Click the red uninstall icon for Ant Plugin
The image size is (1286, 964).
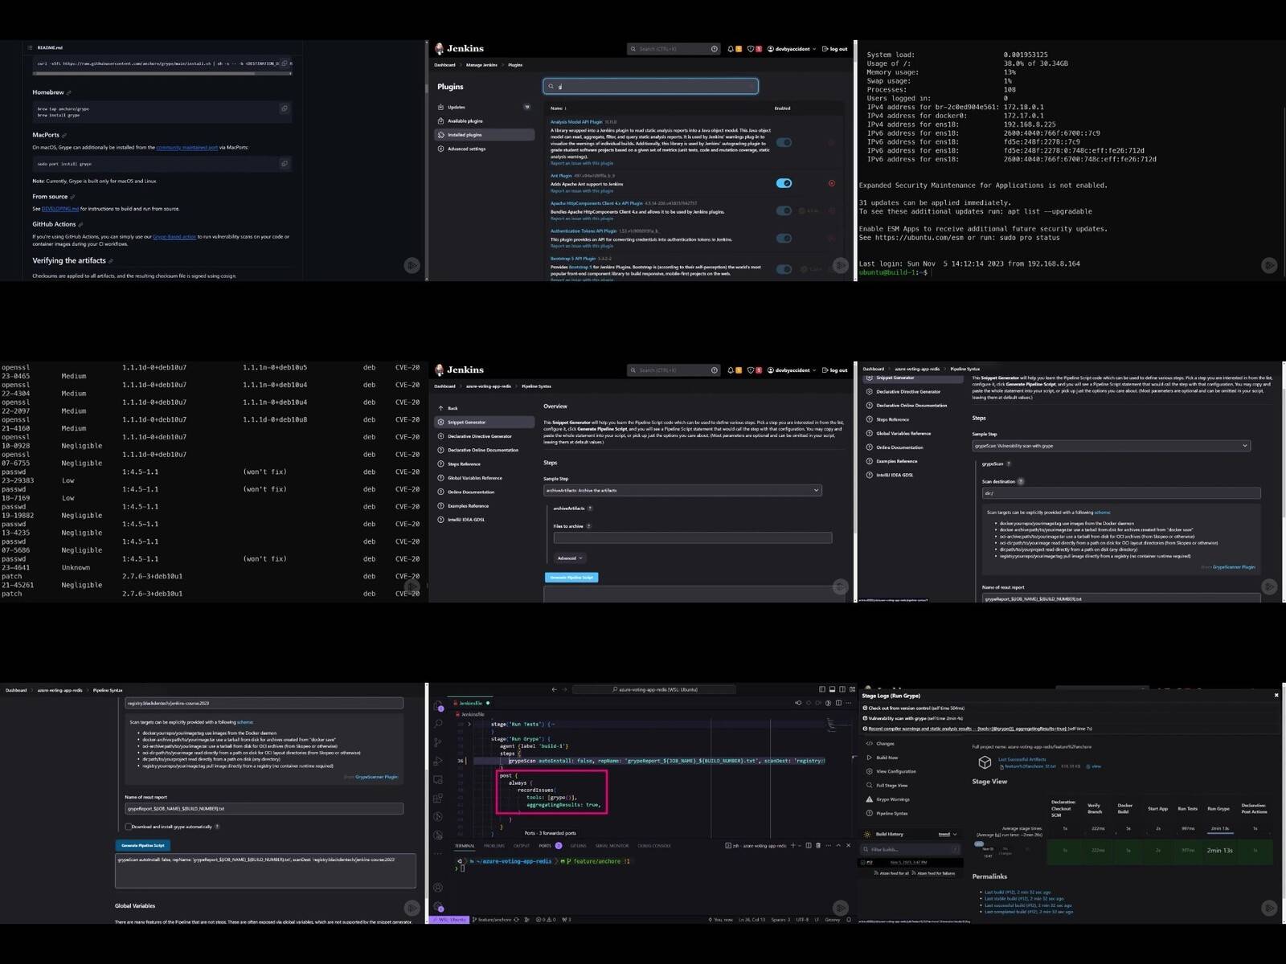pos(831,183)
